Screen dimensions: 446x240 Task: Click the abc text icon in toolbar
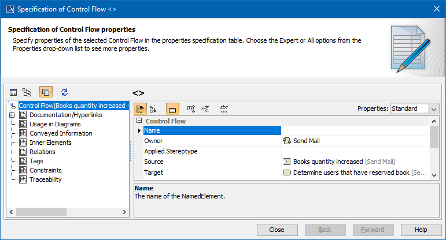pos(224,108)
